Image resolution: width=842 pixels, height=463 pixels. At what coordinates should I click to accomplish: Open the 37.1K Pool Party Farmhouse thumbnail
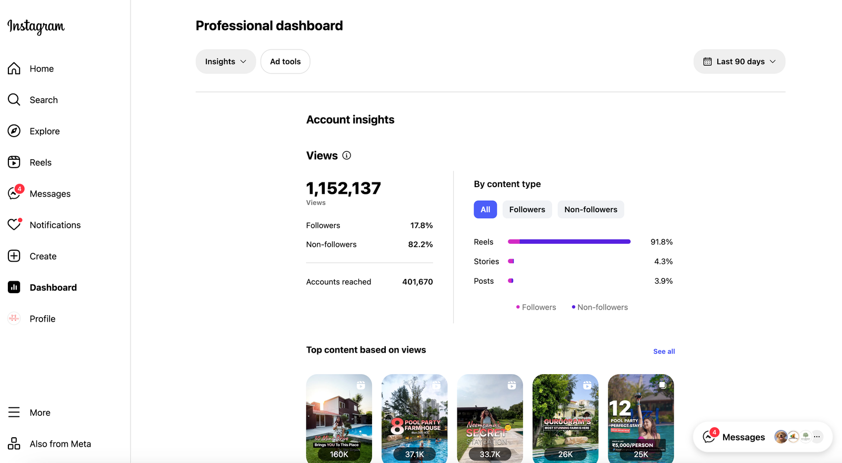415,418
